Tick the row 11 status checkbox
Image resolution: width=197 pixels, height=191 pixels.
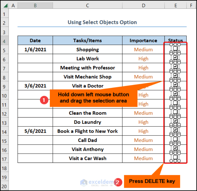tap(175, 103)
